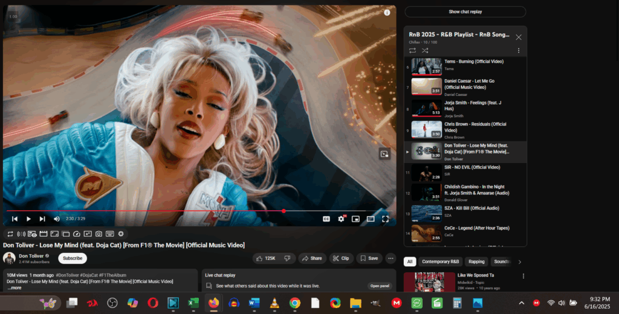Select Daniel Caesar - Let Me Go
The image size is (619, 314).
(465, 87)
